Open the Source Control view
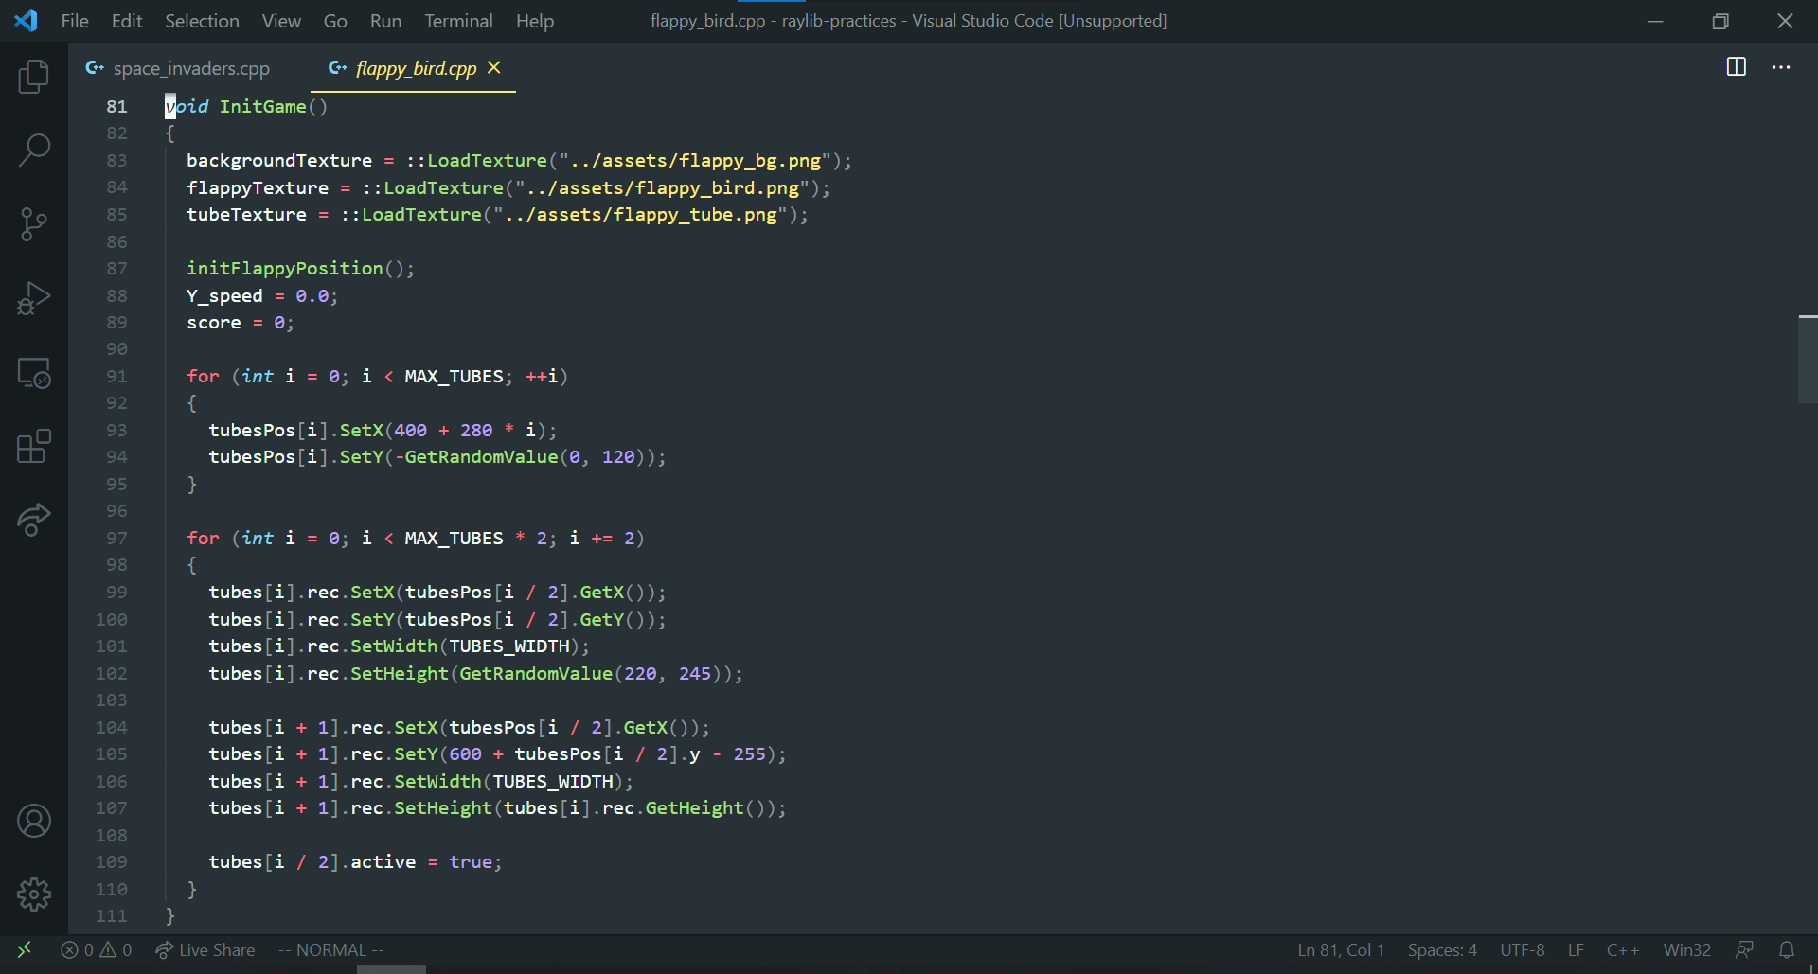 click(x=34, y=224)
